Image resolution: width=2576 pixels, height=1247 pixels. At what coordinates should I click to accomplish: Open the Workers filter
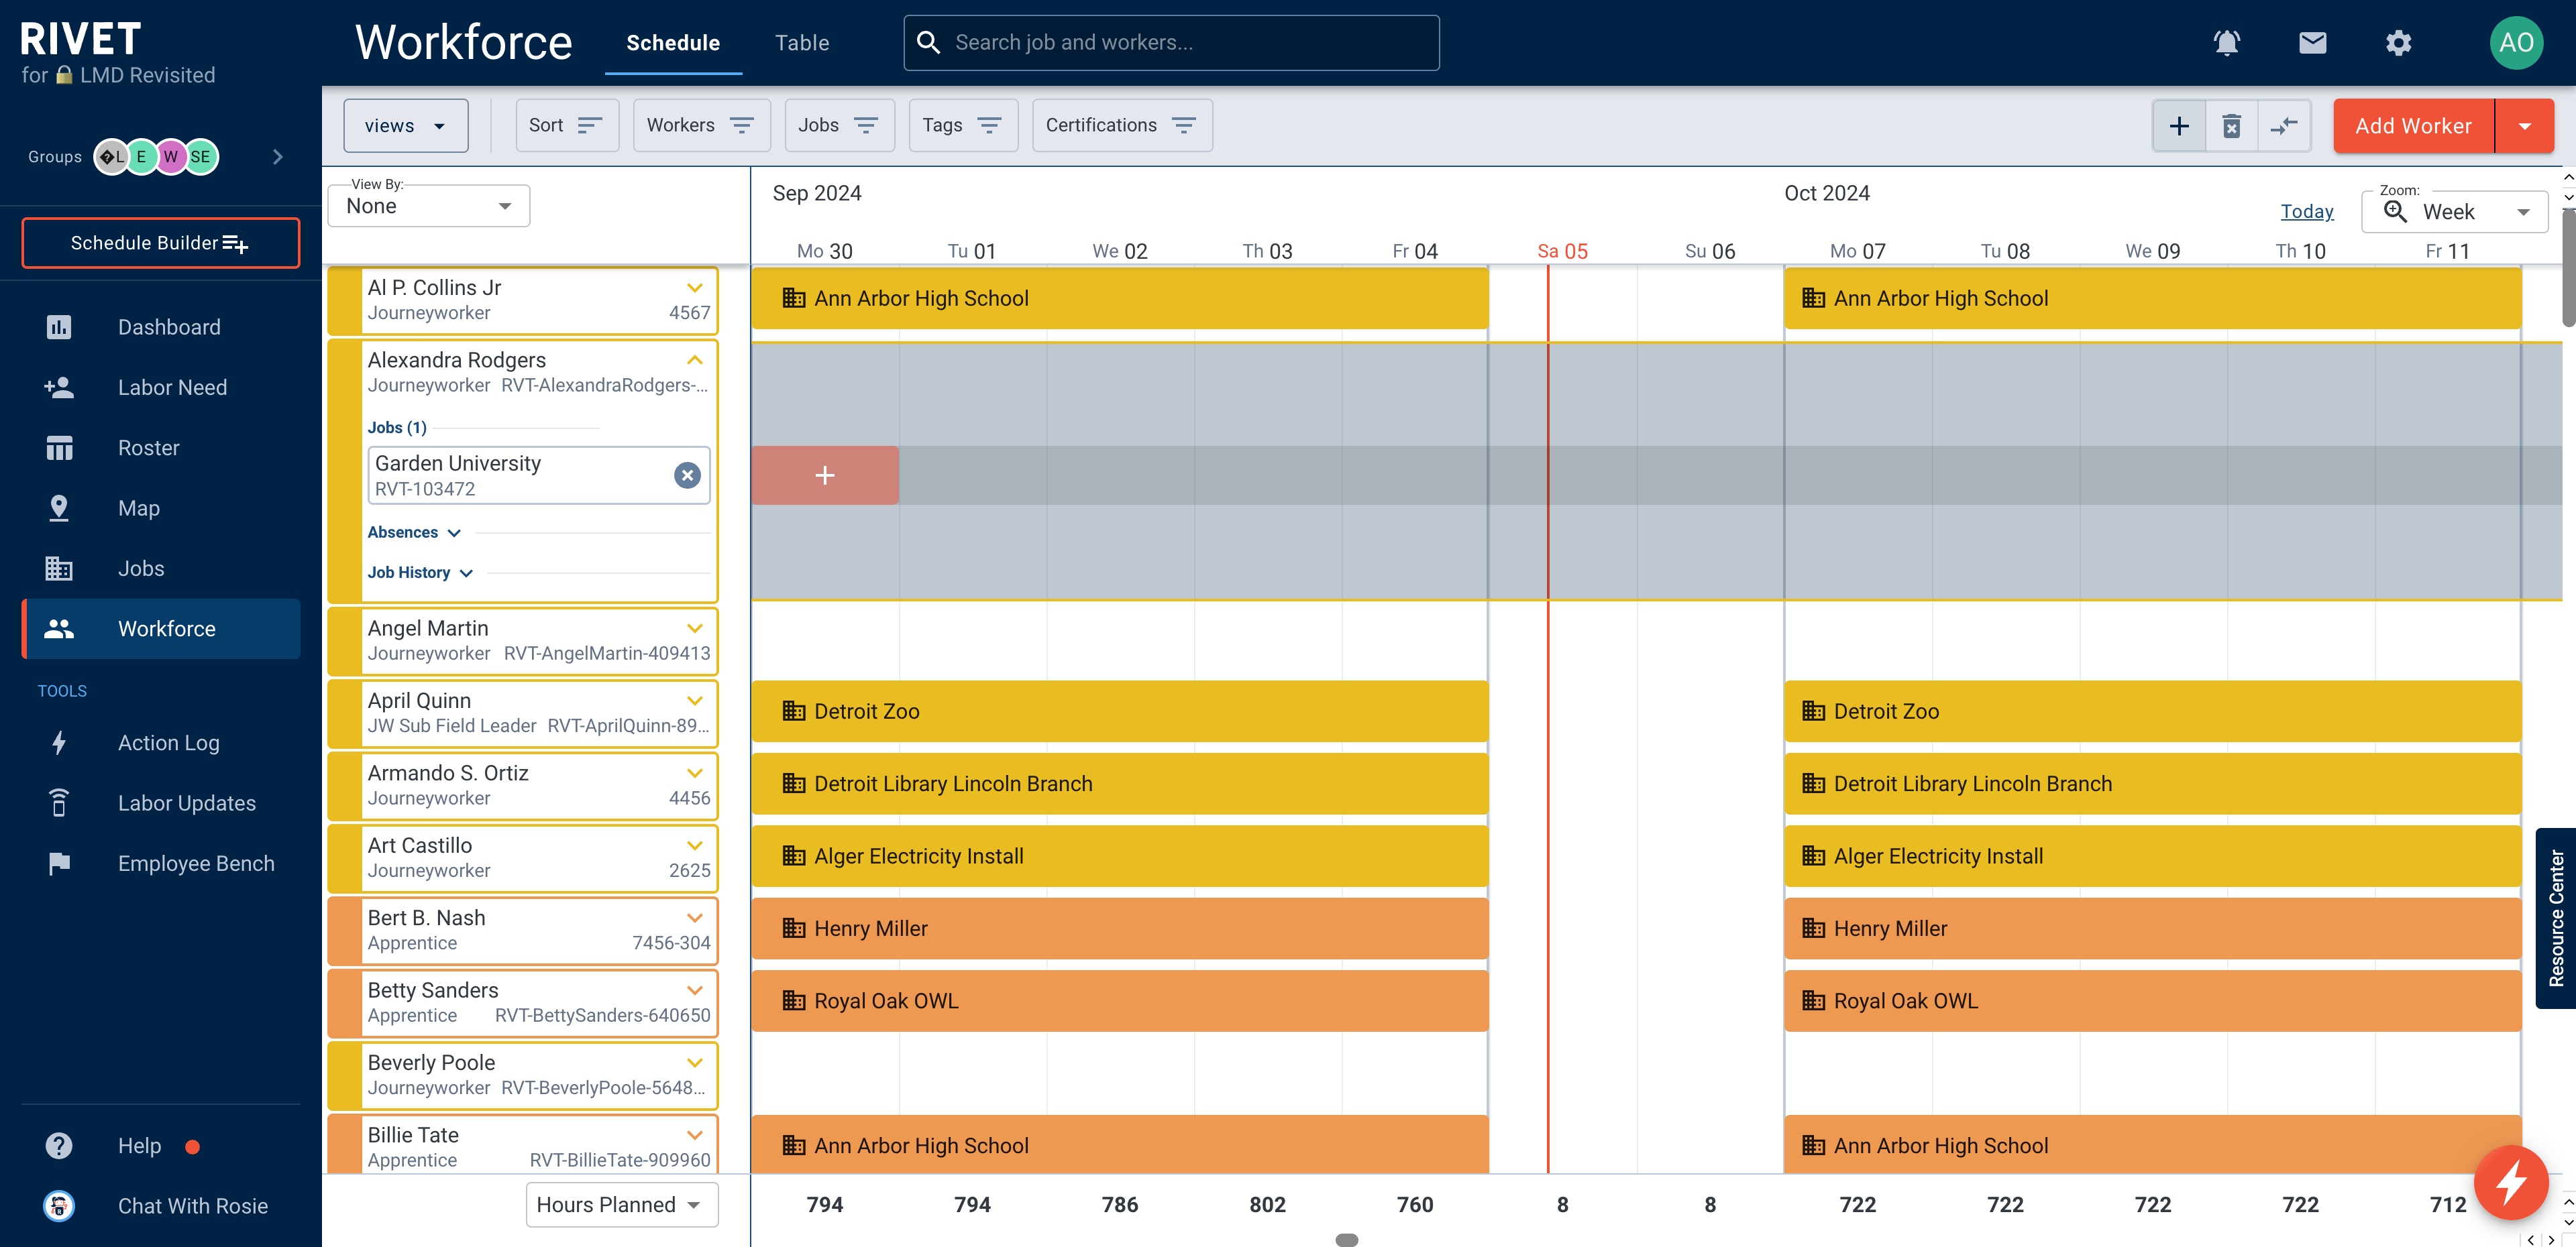[701, 126]
